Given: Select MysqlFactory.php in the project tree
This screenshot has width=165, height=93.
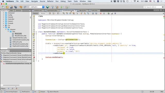Looking at the screenshot, I should [21, 36].
